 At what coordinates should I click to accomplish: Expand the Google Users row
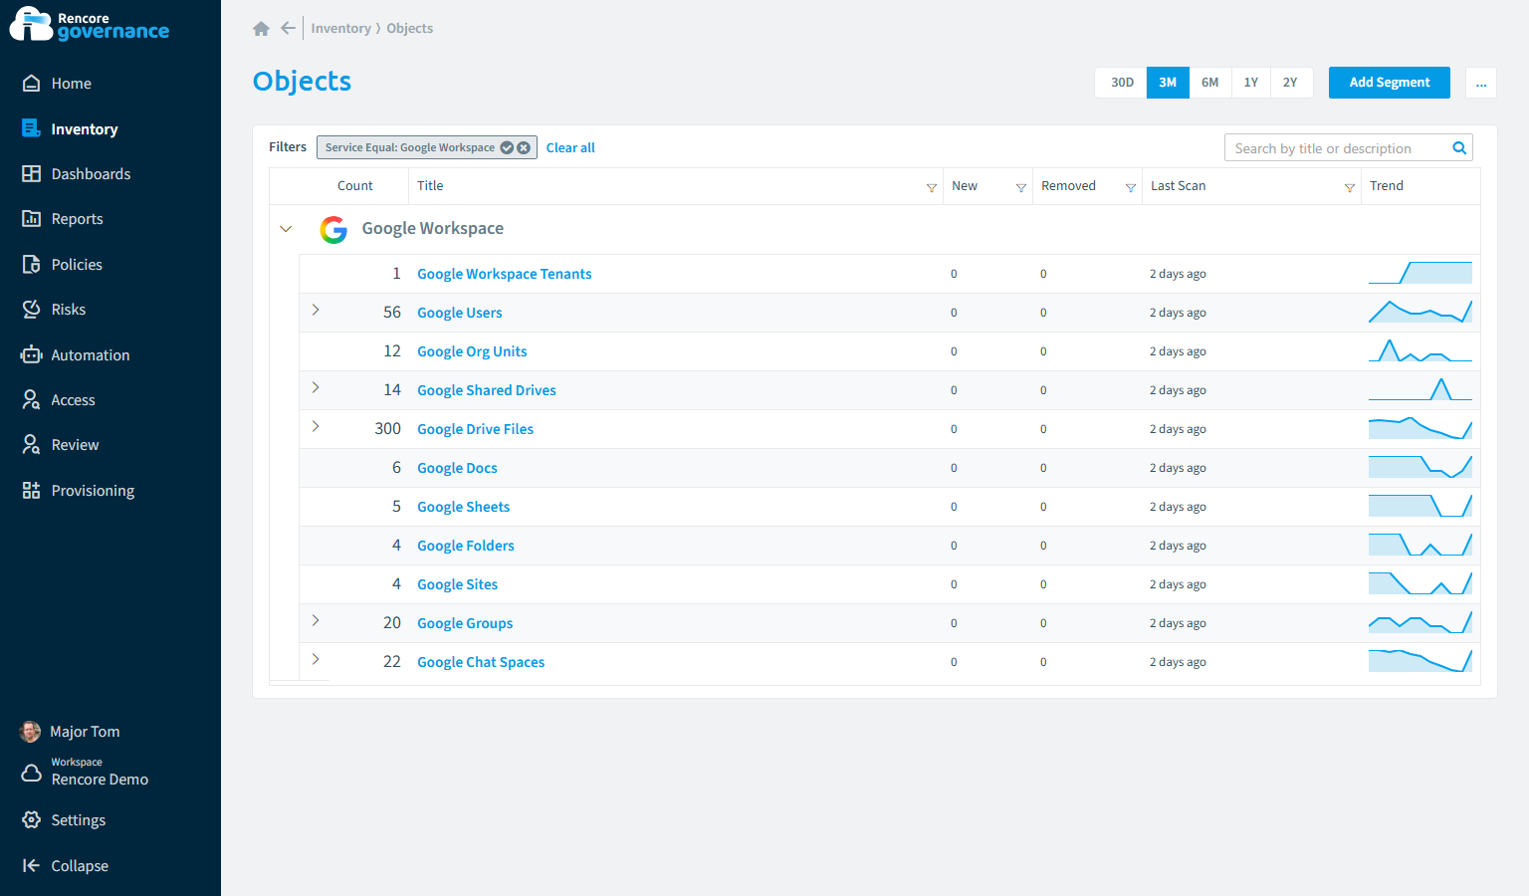click(x=316, y=310)
